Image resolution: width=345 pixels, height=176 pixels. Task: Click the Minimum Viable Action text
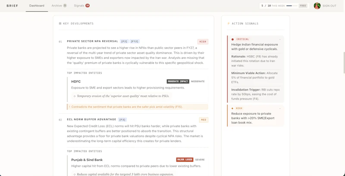coord(254,78)
